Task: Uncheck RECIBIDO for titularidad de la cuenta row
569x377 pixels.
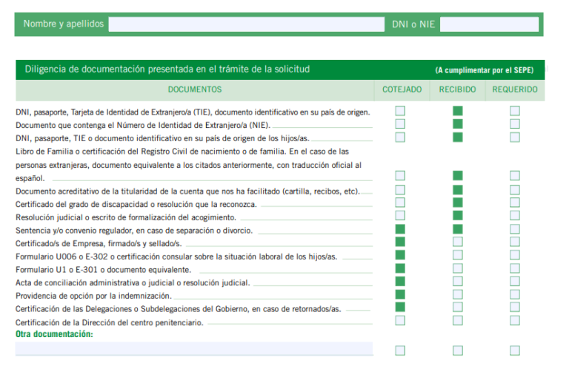Action: [458, 190]
